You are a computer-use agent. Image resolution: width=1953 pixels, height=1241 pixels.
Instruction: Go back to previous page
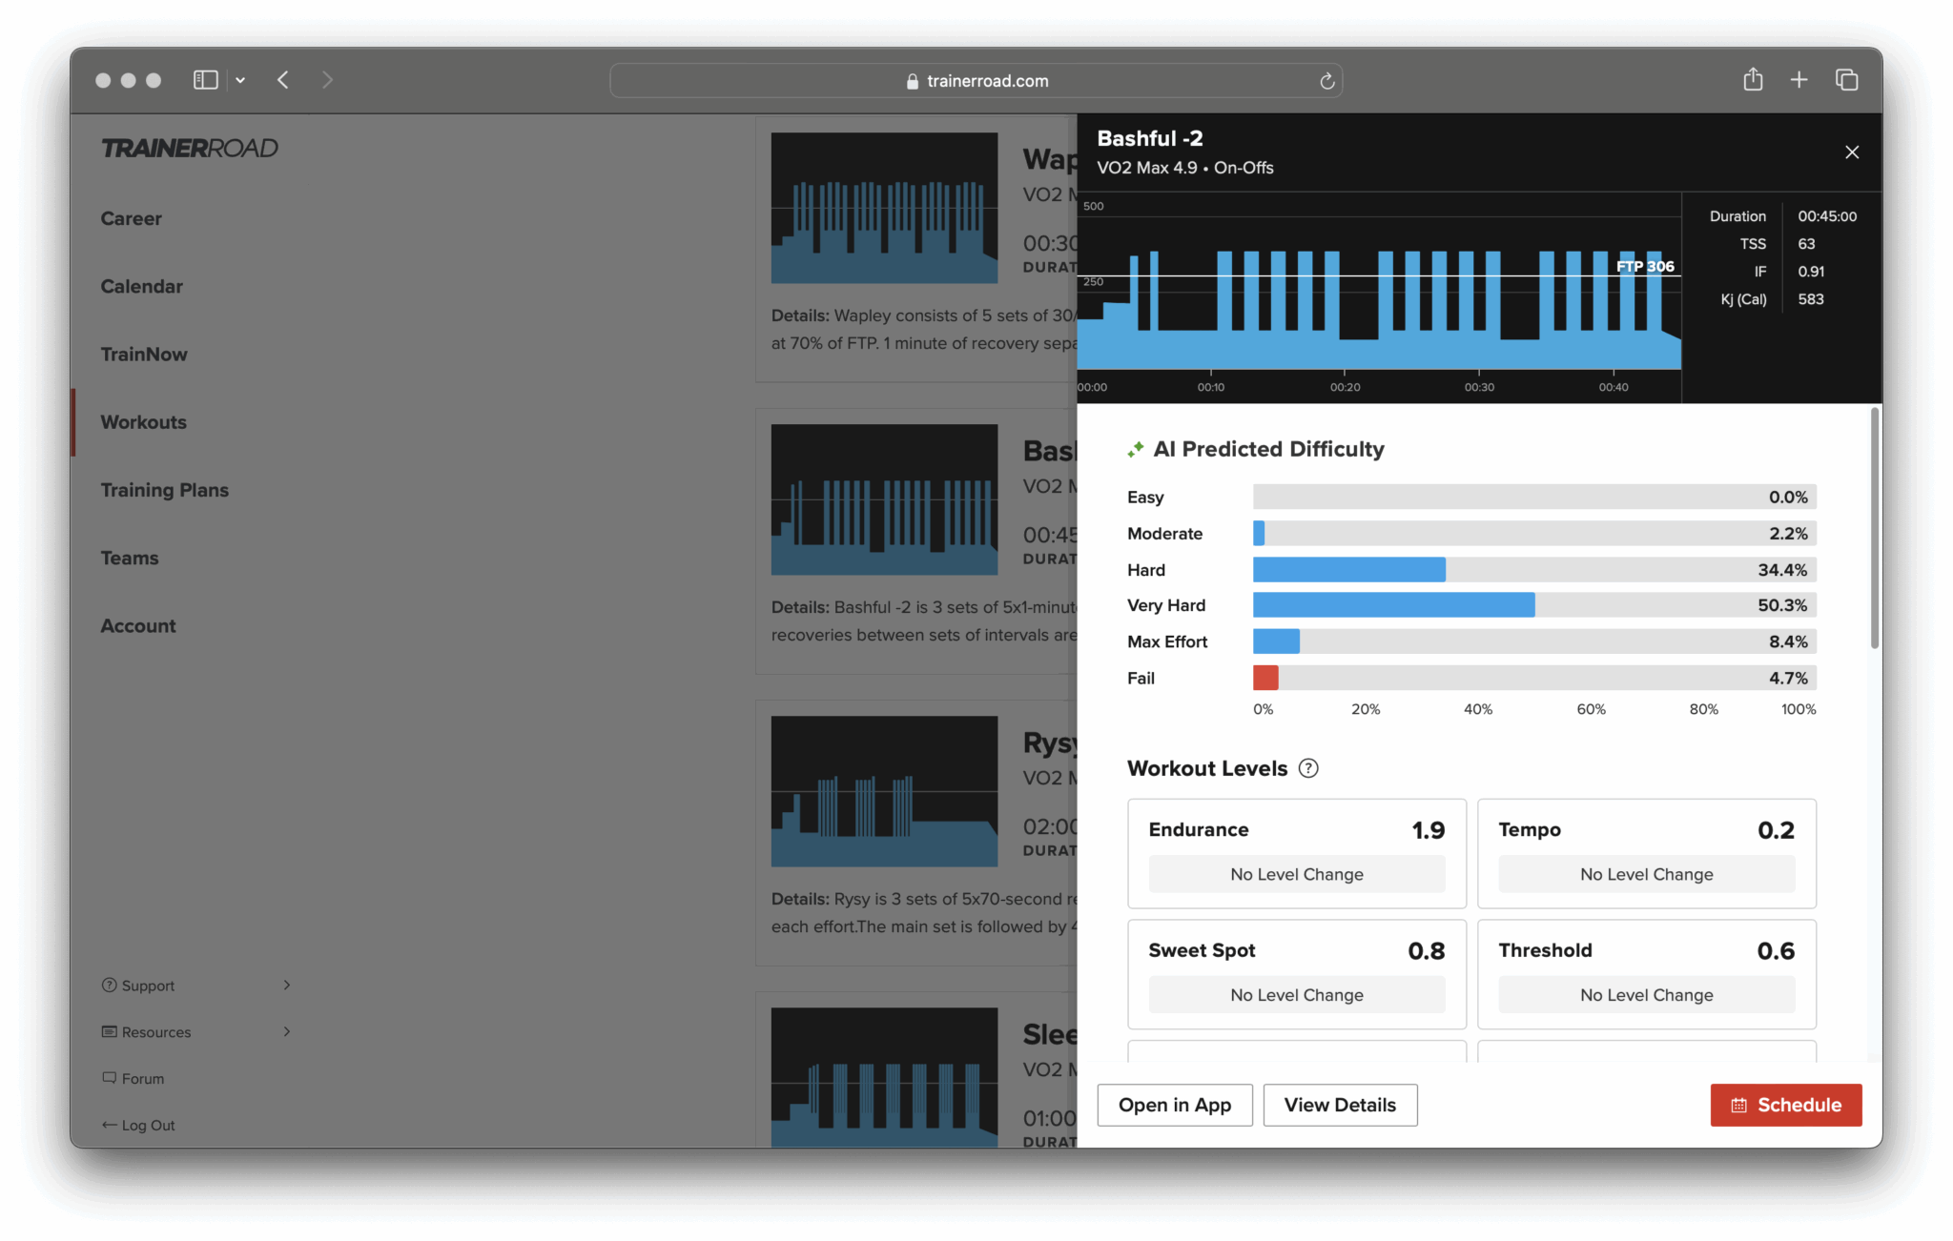click(283, 80)
